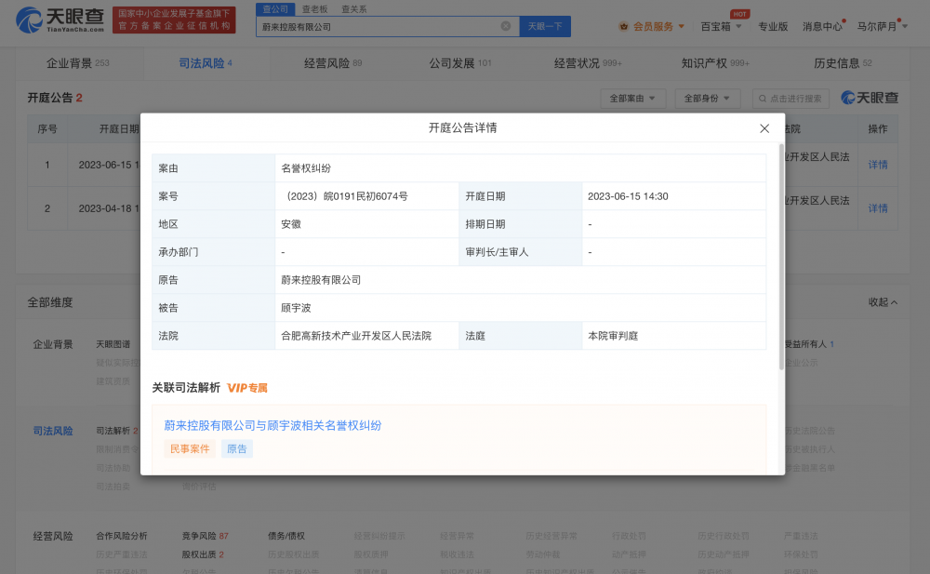Click the 地区 value 安徽

coord(291,224)
